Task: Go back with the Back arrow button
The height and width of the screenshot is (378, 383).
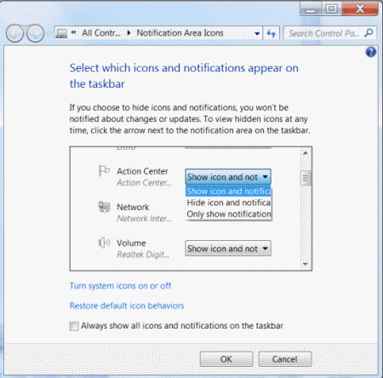Action: click(x=14, y=33)
